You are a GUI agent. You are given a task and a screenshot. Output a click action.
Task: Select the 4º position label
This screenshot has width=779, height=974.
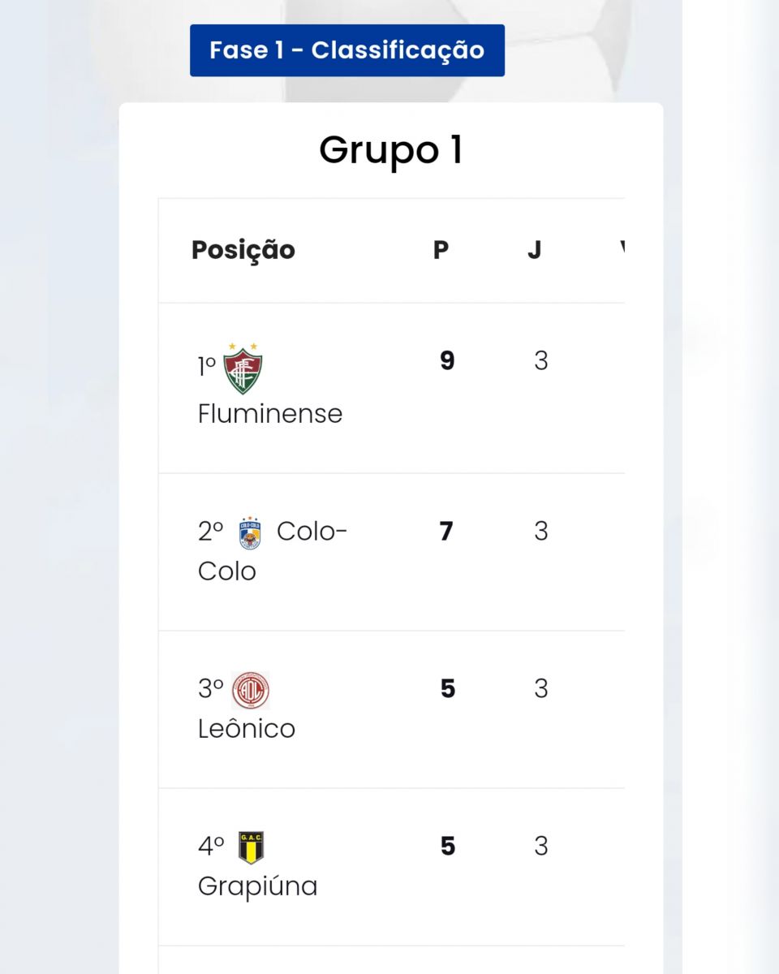211,847
